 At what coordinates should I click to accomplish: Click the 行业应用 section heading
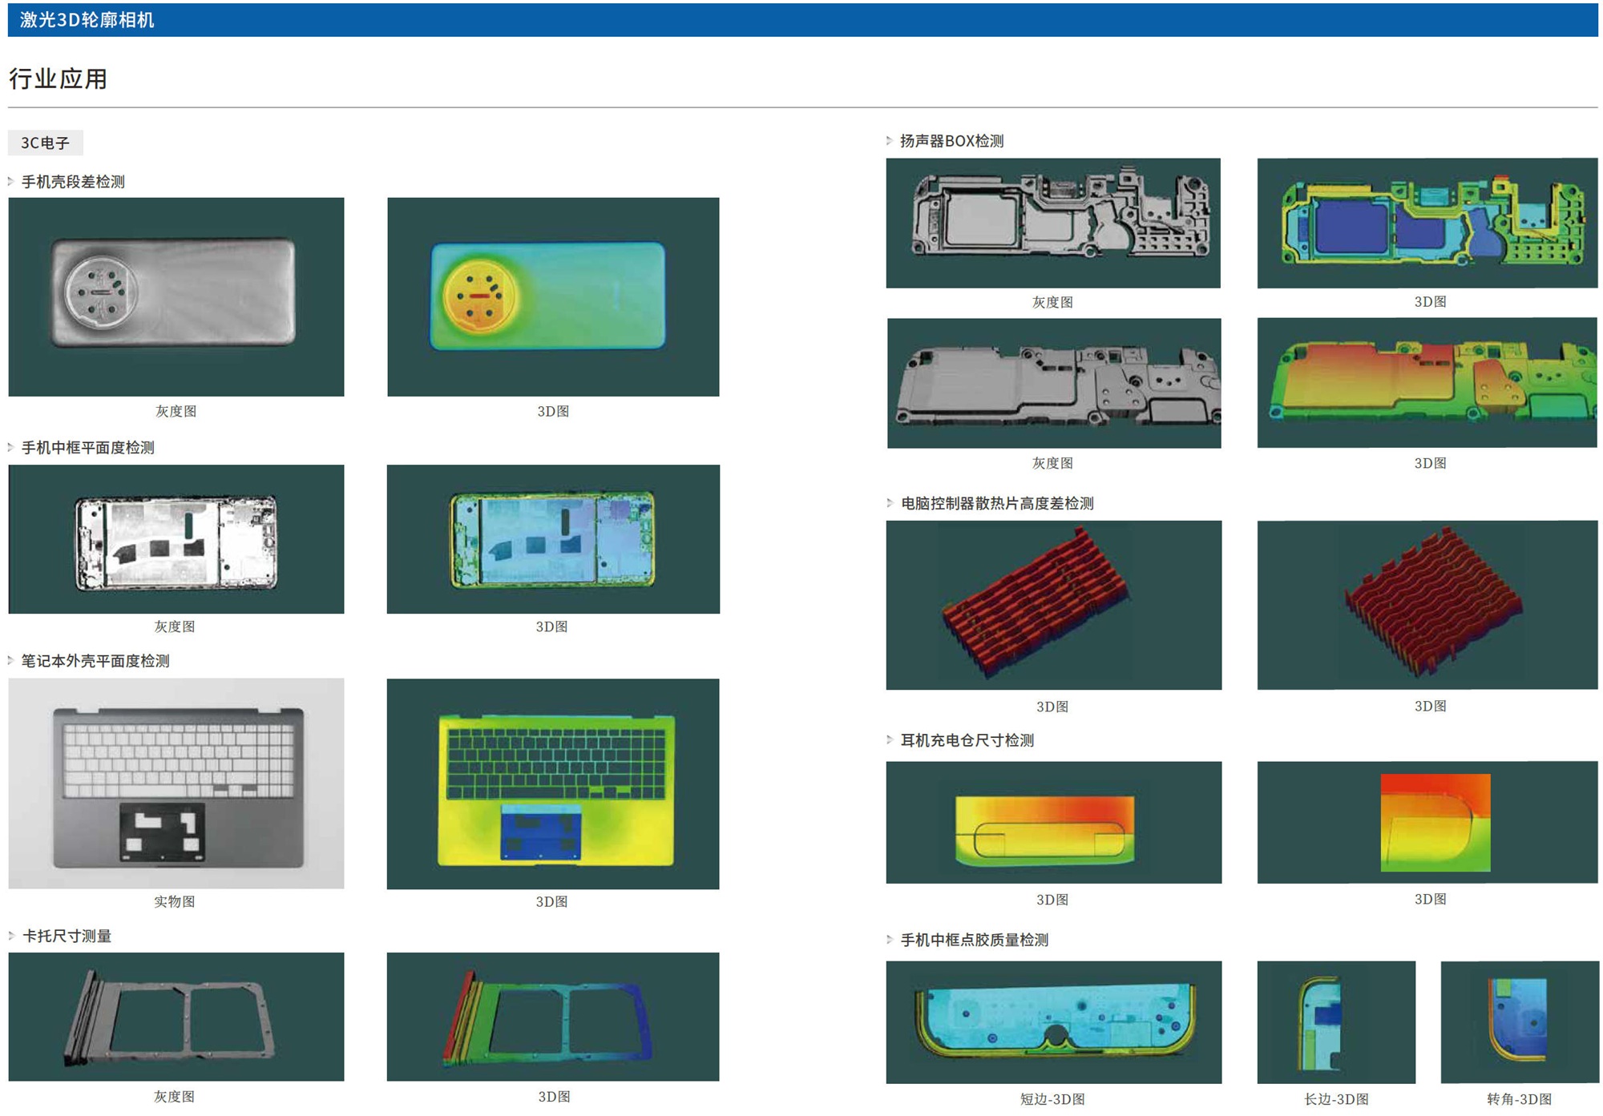(58, 79)
